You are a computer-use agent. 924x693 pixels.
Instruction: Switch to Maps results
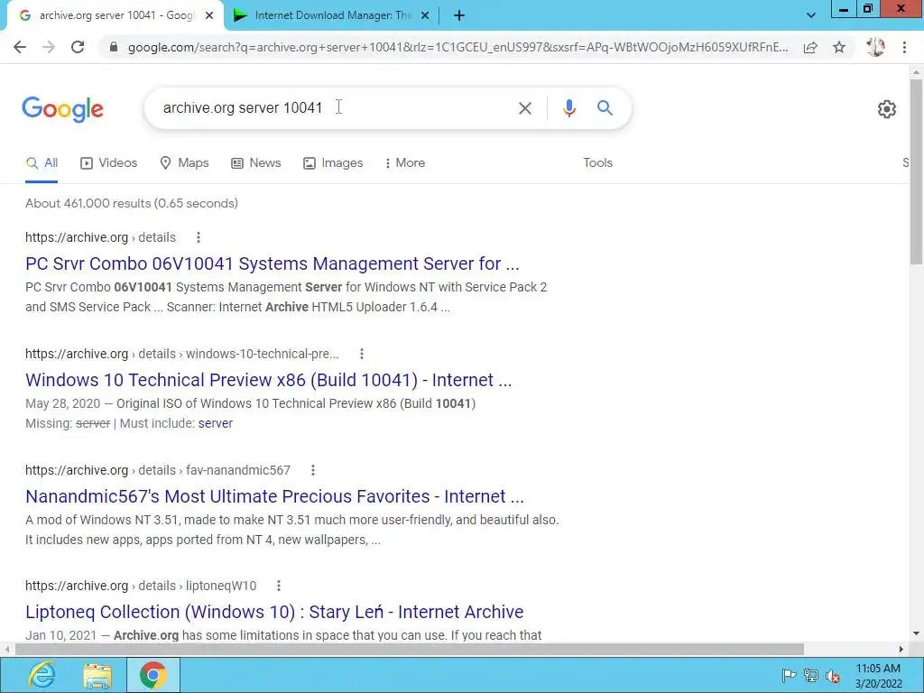[x=184, y=162]
